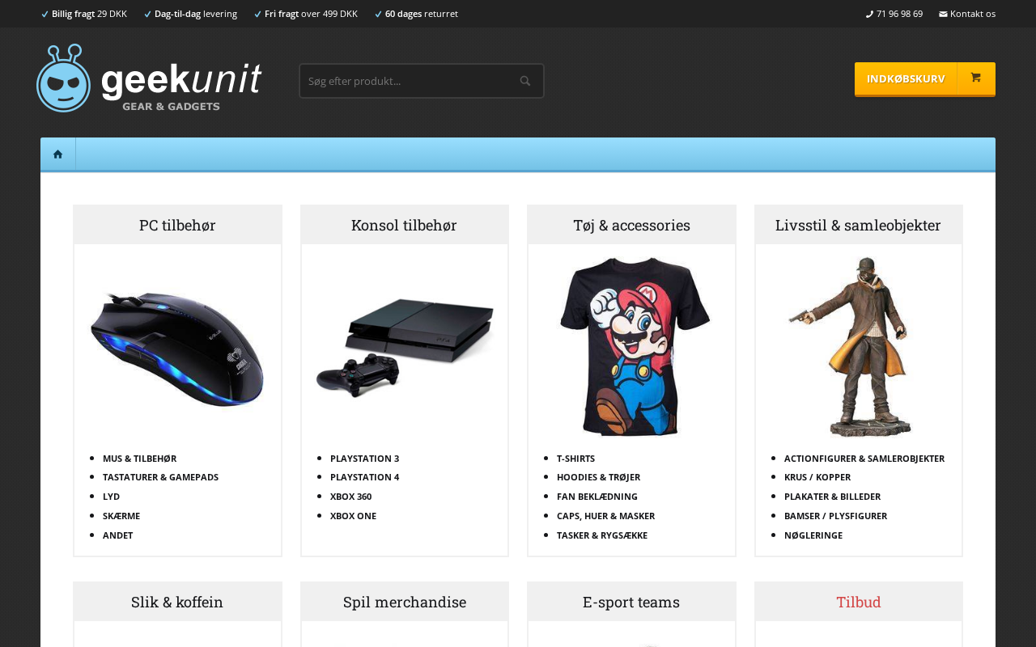Browse Fan beklædning

597,497
